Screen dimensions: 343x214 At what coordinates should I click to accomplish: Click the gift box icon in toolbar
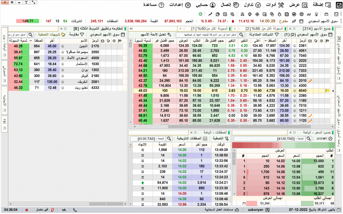pyautogui.click(x=326, y=14)
